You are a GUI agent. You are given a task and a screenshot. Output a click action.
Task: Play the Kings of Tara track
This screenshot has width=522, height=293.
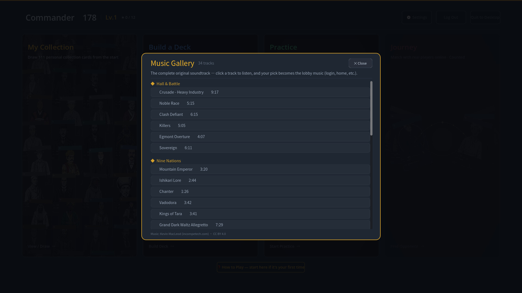point(260,214)
